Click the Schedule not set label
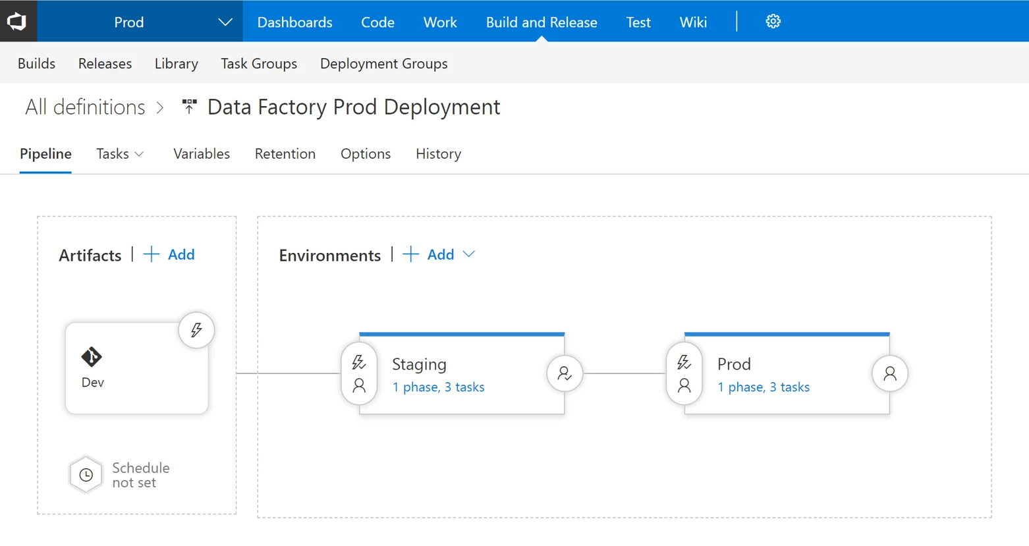This screenshot has width=1029, height=546. [x=140, y=475]
